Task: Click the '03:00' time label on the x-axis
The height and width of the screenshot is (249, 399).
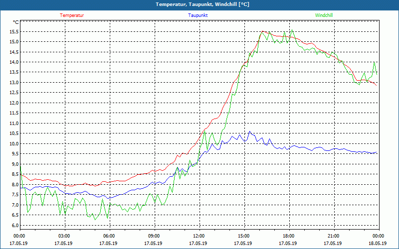Action: pyautogui.click(x=65, y=236)
